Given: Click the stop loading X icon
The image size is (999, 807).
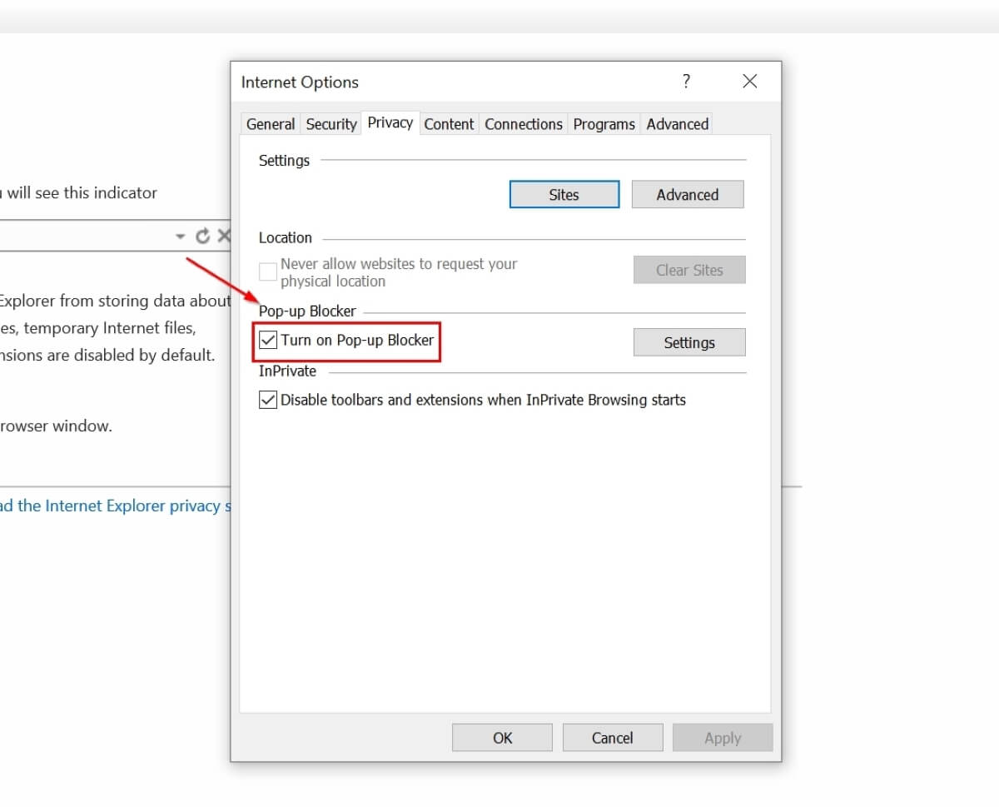Looking at the screenshot, I should coord(223,235).
